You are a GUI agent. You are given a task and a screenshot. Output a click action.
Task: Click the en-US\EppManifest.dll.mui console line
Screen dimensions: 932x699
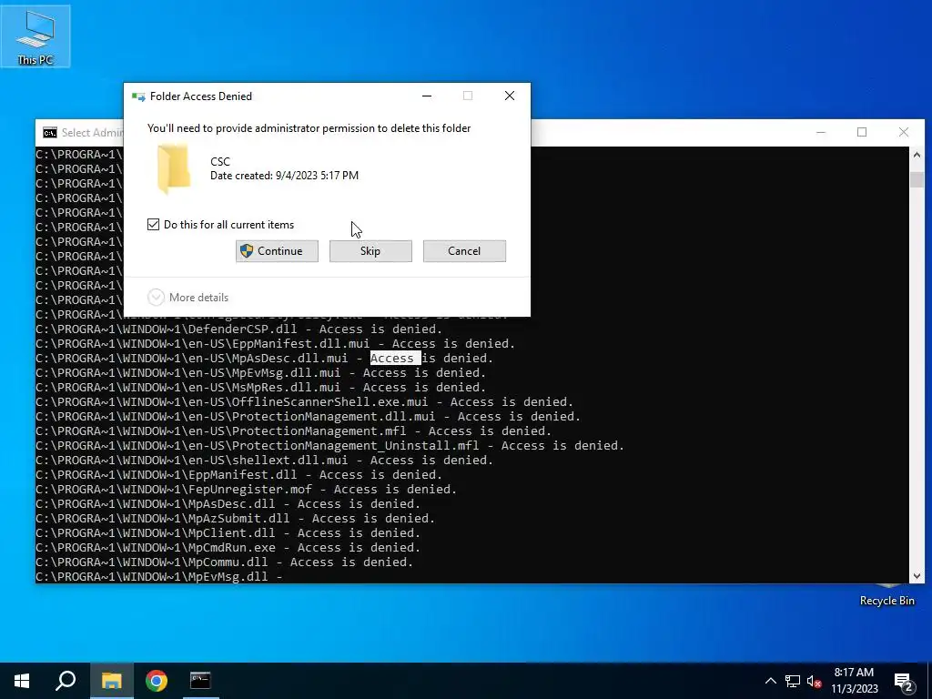[x=275, y=344]
